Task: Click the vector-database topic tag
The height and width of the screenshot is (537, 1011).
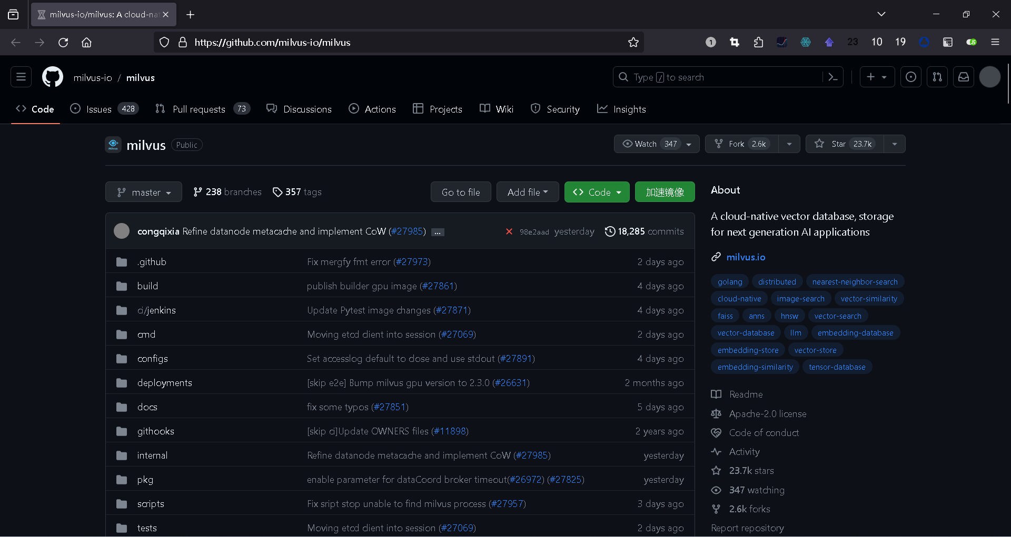Action: coord(746,333)
